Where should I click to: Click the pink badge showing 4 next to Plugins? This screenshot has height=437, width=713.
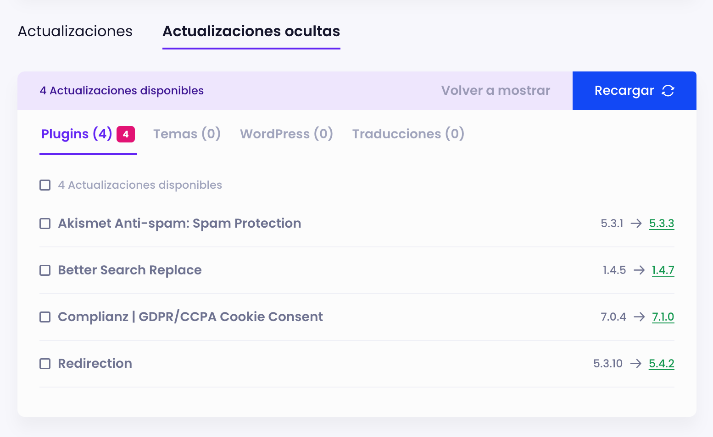point(125,134)
